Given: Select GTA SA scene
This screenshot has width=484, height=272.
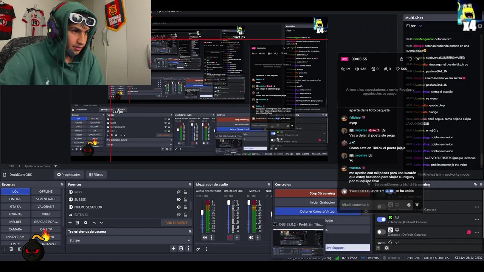Looking at the screenshot, I should [x=15, y=207].
